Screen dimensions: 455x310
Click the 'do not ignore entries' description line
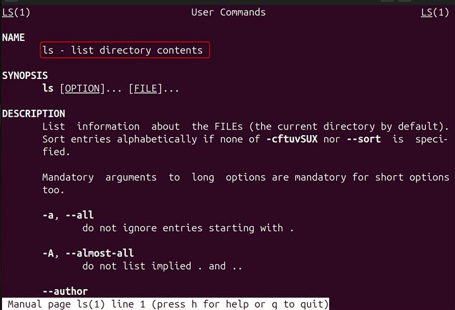coord(188,228)
